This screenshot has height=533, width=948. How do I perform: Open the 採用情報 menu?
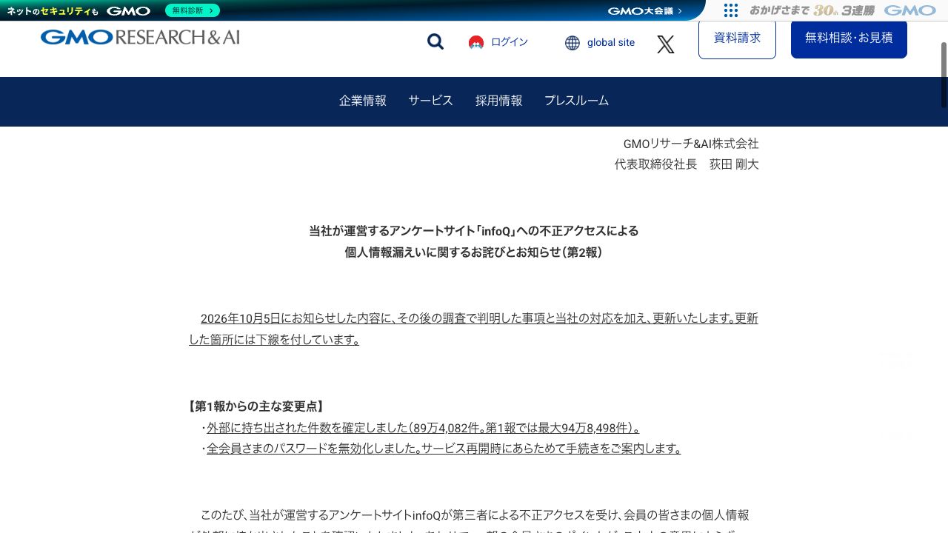(499, 101)
